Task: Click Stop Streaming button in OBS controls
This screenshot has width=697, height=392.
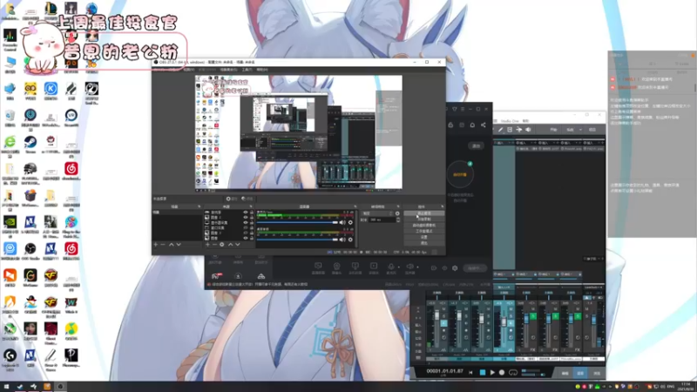Action: [x=423, y=213]
